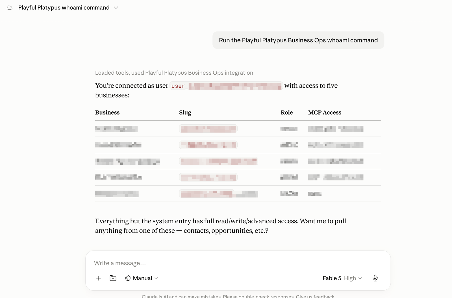Click the Business column header

click(107, 113)
